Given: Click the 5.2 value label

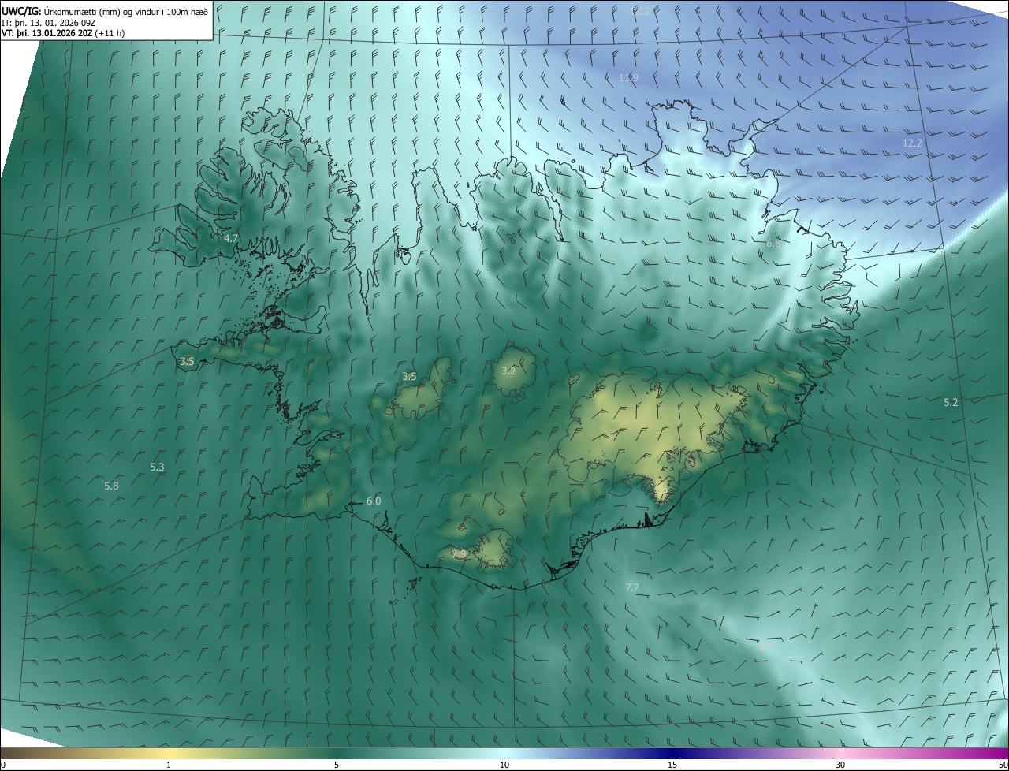Looking at the screenshot, I should tap(951, 402).
